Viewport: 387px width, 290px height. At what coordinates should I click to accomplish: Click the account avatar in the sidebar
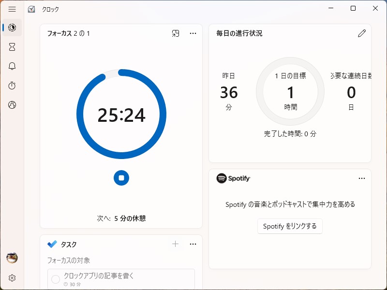[12, 258]
